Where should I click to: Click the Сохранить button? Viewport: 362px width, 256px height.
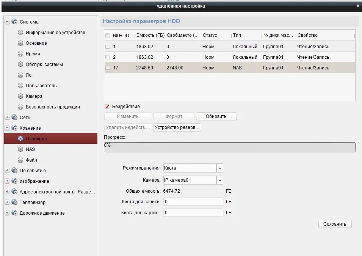(335, 224)
